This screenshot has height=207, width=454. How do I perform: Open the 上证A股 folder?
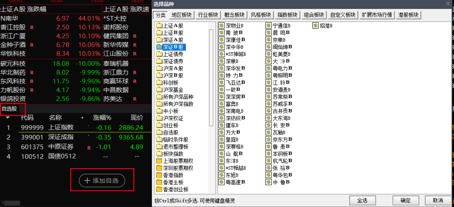(170, 26)
